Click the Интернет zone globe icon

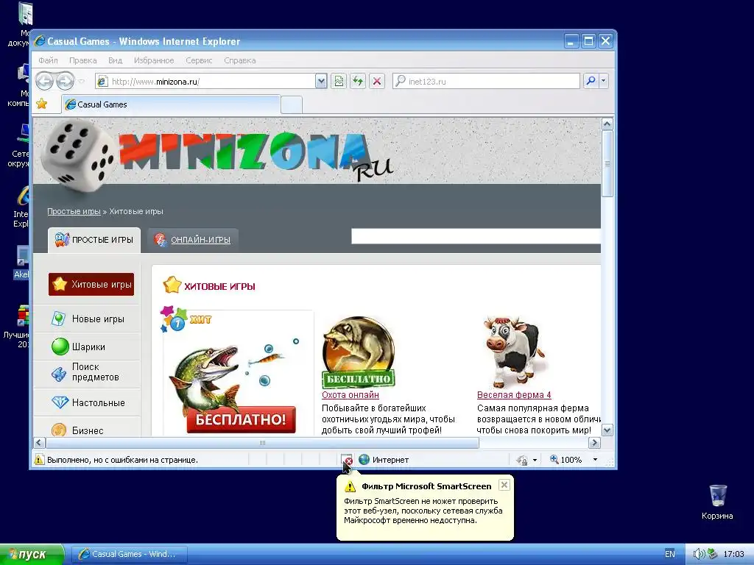click(364, 460)
